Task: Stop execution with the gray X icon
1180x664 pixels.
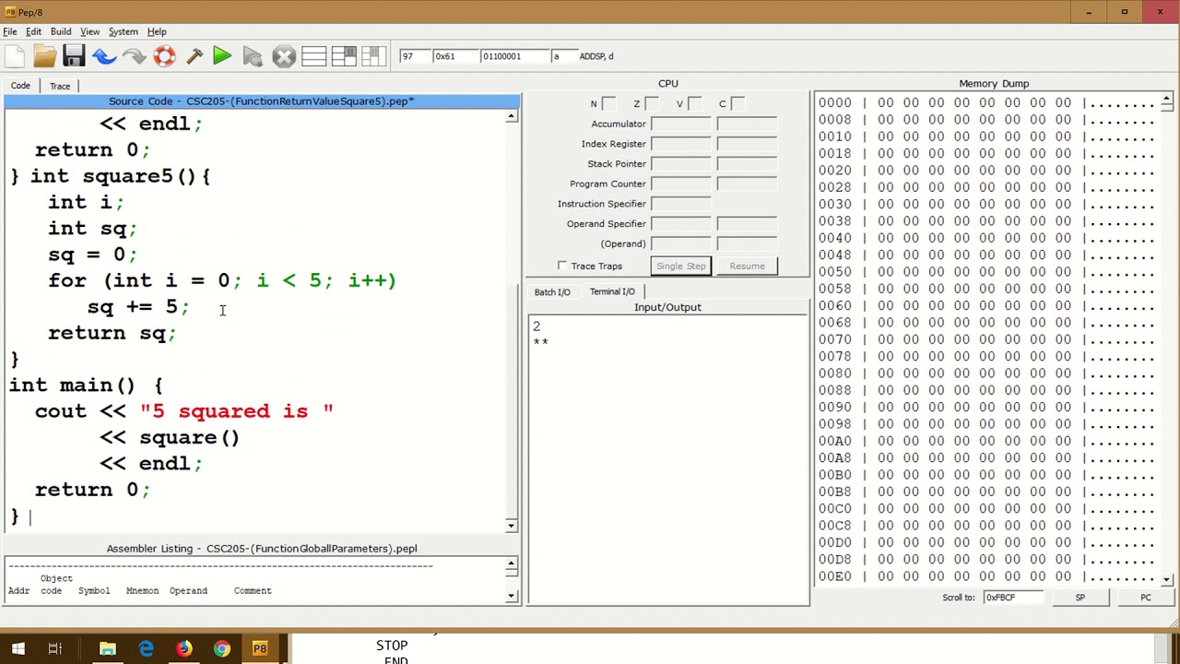Action: point(284,56)
